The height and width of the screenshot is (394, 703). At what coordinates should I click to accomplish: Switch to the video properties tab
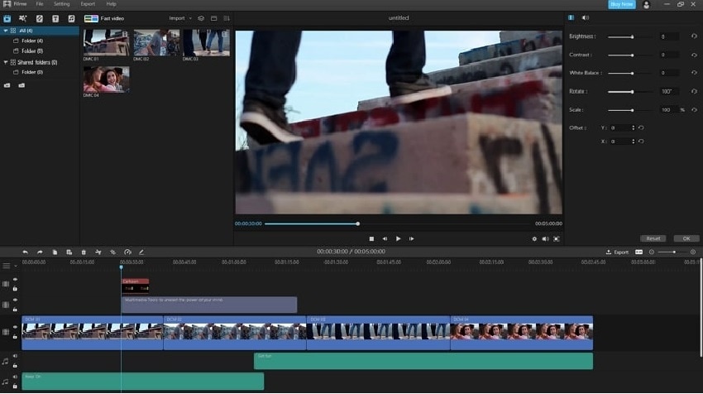[571, 17]
